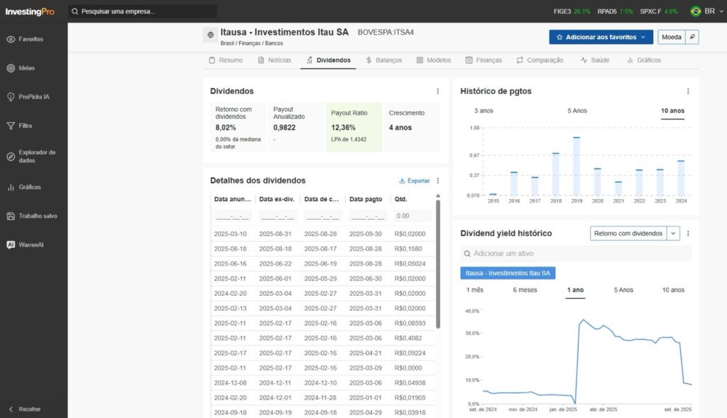Click Adicionar um ativo input field
This screenshot has width=727, height=418.
coord(576,254)
